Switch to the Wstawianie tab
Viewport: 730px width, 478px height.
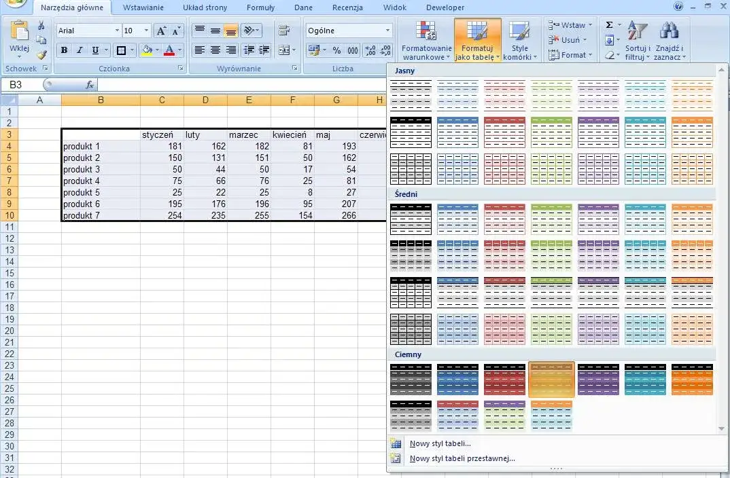click(143, 7)
